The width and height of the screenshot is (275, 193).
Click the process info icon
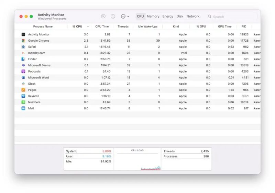tap(113, 16)
